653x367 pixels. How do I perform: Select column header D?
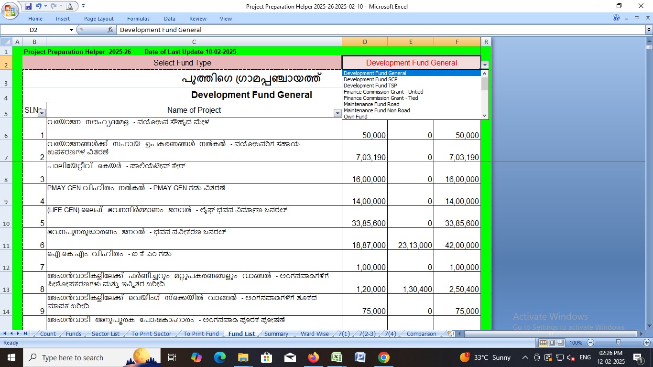(365, 42)
